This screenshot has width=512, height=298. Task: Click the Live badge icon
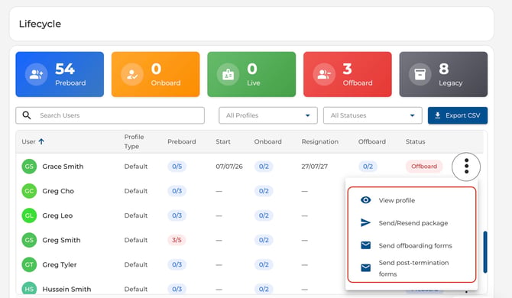(228, 74)
